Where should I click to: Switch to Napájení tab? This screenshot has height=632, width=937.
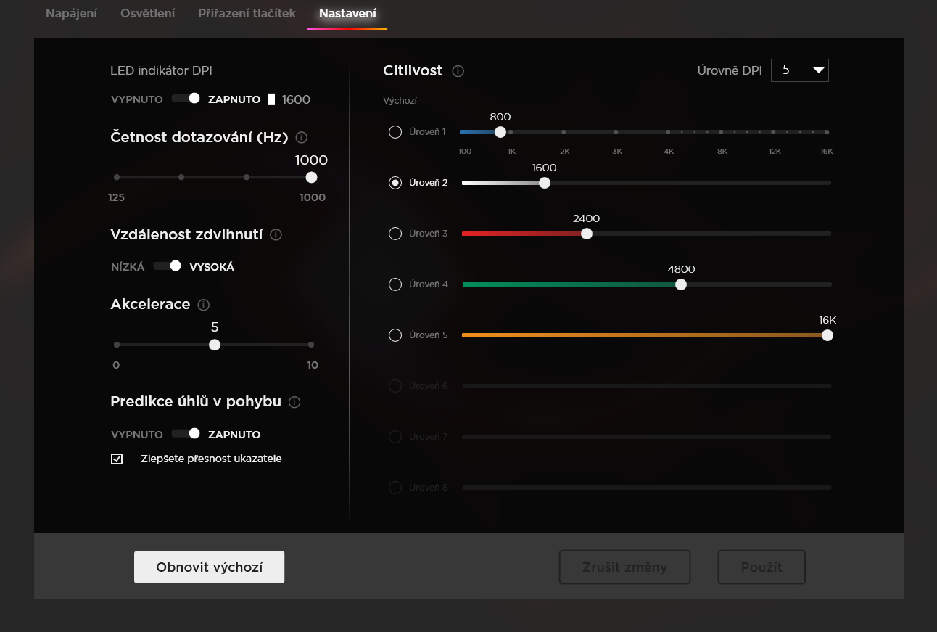[71, 13]
